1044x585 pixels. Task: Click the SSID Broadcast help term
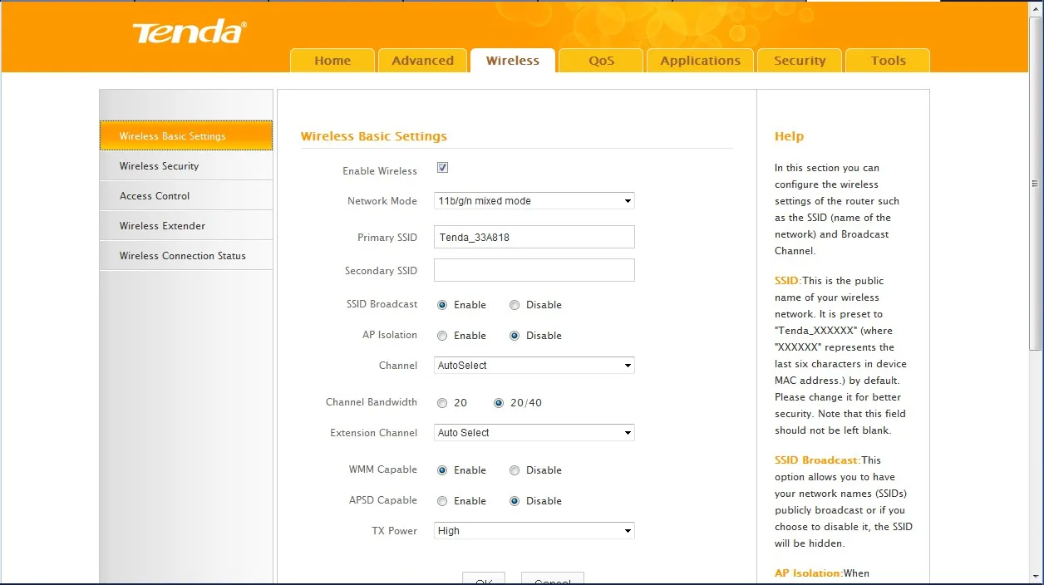(818, 460)
